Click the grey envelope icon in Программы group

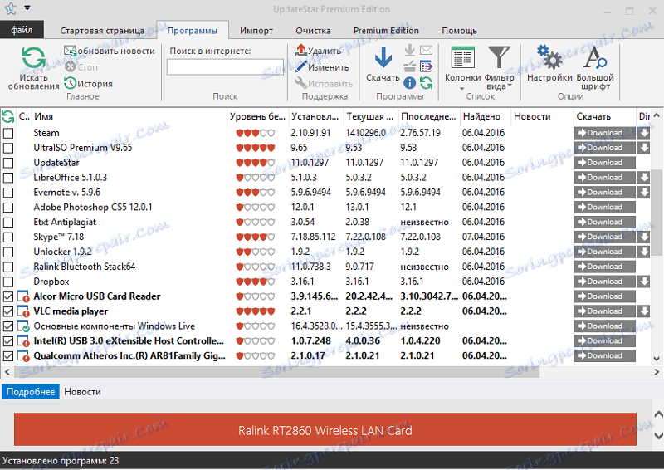(x=427, y=51)
